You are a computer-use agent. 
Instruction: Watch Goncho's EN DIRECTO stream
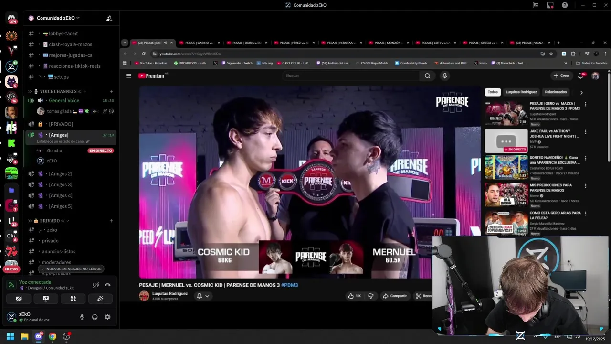(x=100, y=150)
